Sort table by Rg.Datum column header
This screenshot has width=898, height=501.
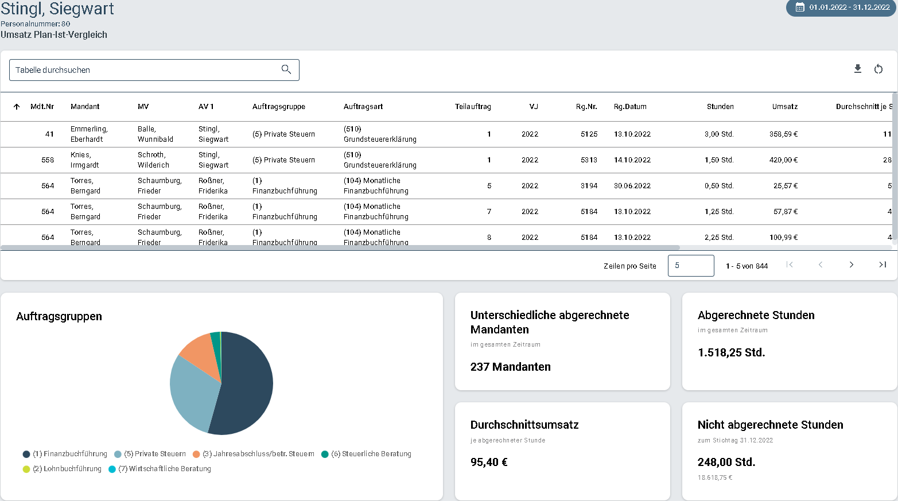point(630,107)
